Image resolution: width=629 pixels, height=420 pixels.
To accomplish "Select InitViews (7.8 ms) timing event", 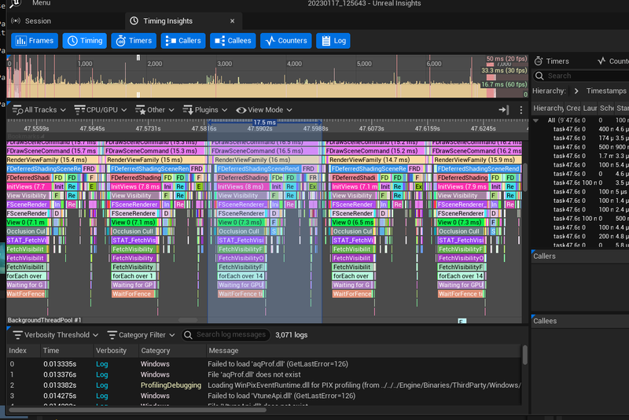I will pos(135,186).
